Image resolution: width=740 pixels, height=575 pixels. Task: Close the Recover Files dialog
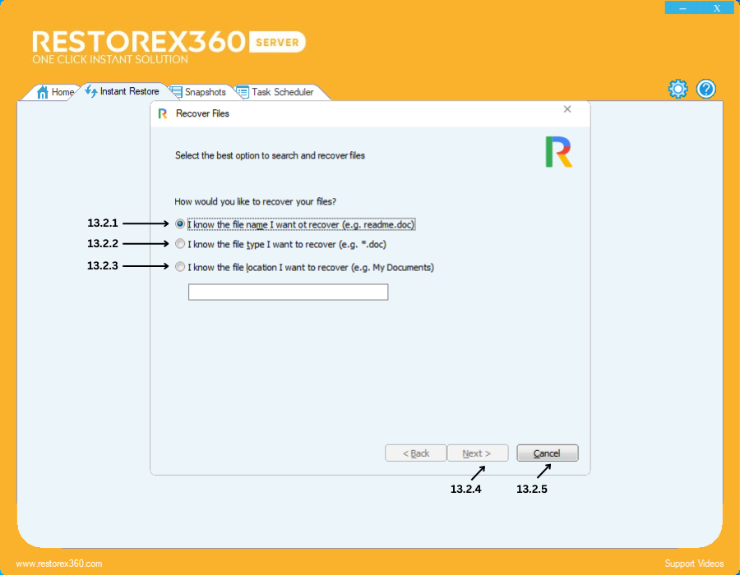click(567, 109)
